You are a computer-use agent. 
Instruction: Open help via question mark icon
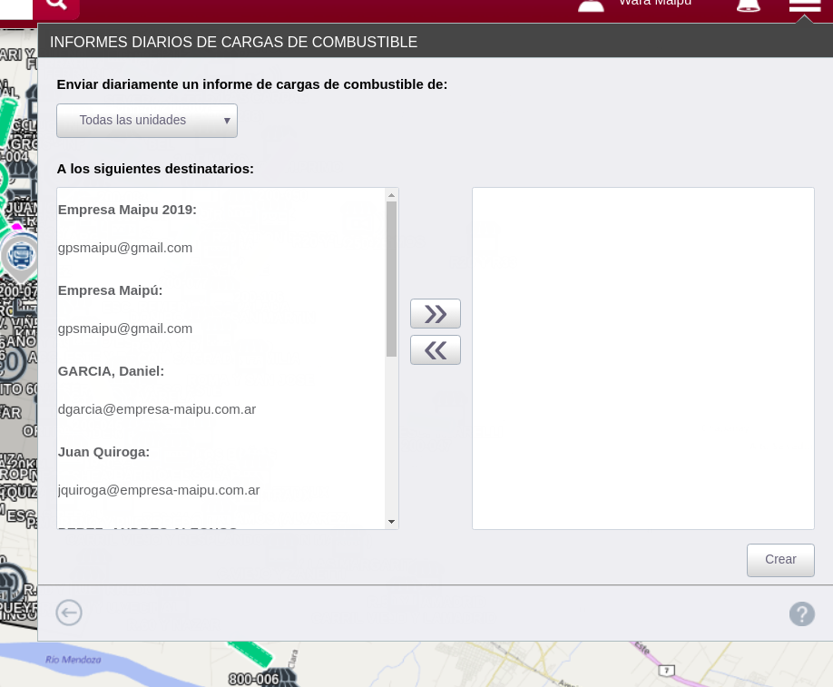801,614
